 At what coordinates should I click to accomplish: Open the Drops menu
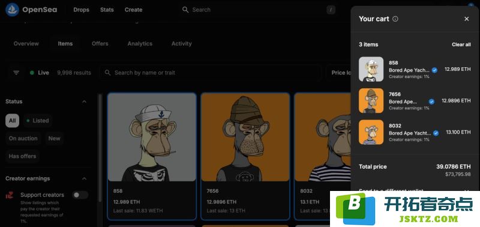tap(81, 10)
